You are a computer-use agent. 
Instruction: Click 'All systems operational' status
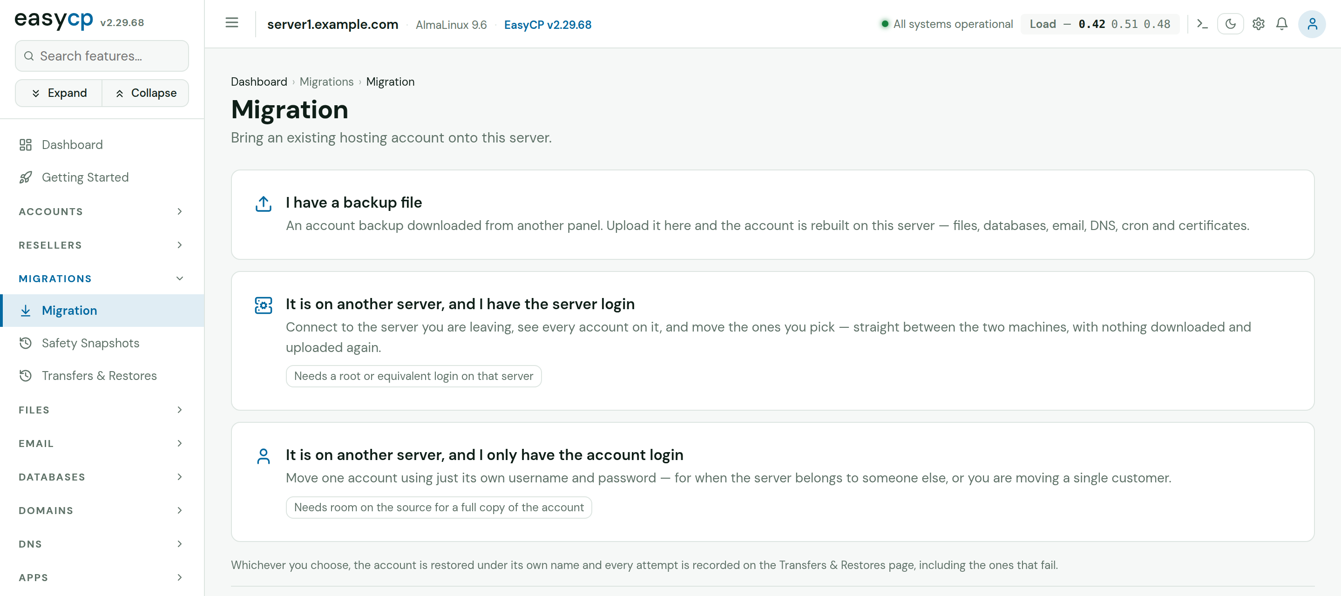click(x=947, y=24)
